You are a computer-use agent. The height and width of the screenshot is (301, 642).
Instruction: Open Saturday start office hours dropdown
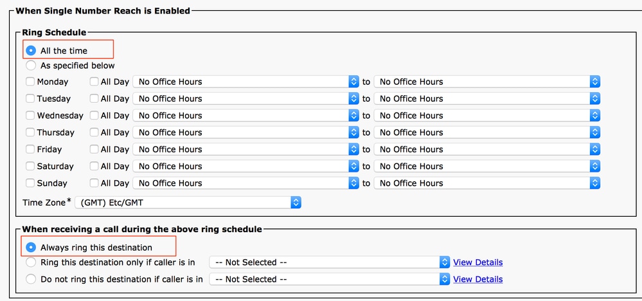pyautogui.click(x=245, y=166)
